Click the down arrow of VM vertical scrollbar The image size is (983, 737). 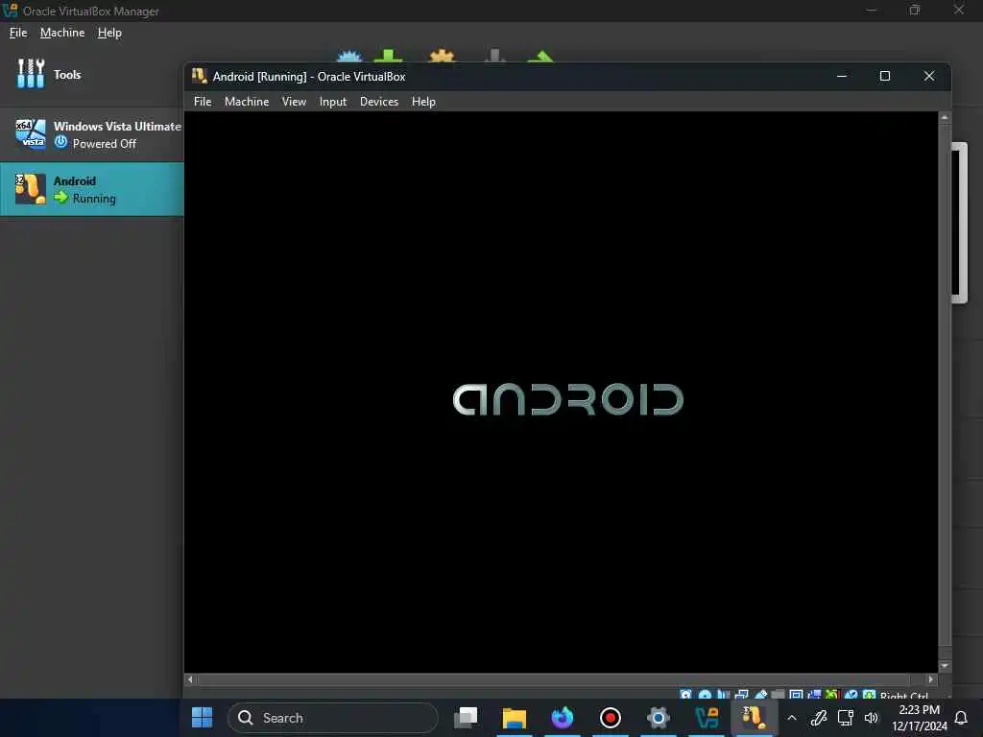tap(945, 666)
